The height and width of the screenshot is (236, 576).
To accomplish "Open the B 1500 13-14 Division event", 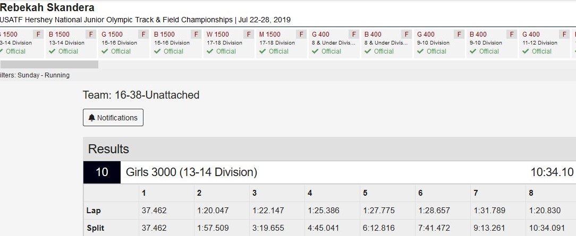I will pos(71,43).
